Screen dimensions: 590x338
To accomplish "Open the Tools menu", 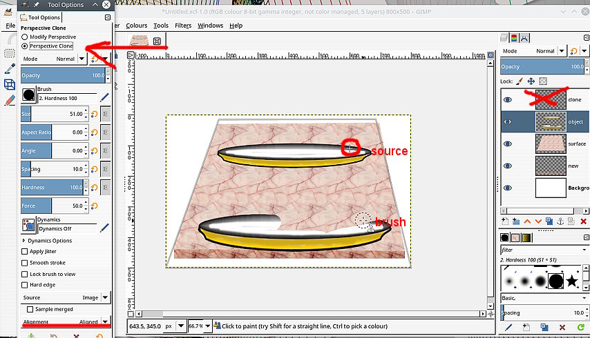I will (161, 26).
